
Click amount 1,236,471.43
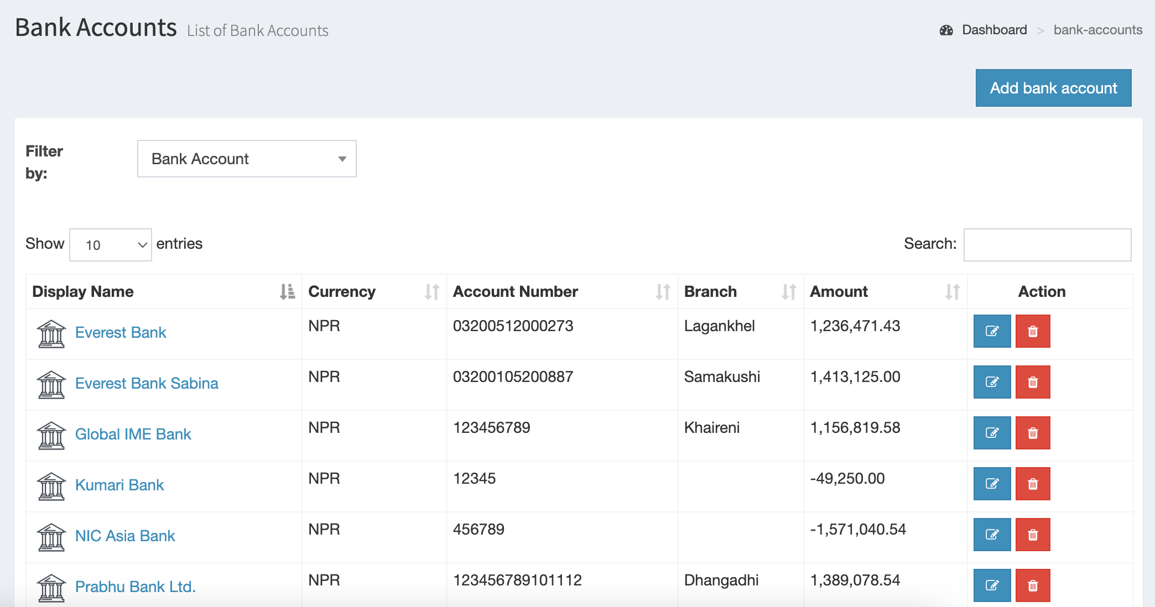click(x=855, y=326)
